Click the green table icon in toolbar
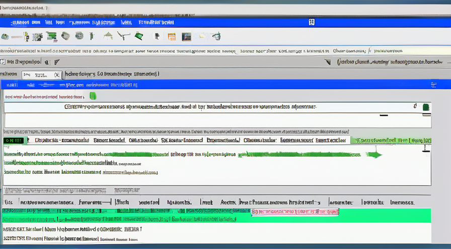The image size is (451, 249). click(x=51, y=36)
